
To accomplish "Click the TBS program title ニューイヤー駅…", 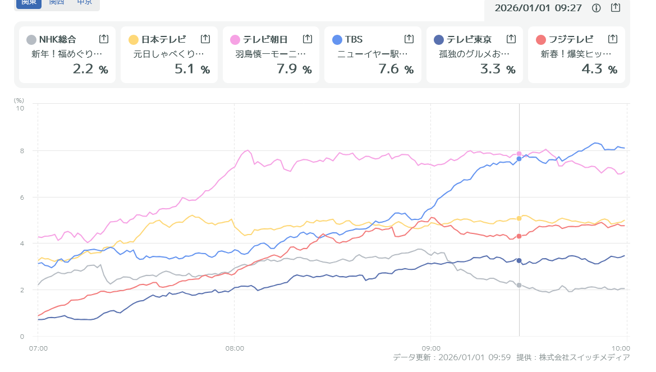I will [373, 54].
